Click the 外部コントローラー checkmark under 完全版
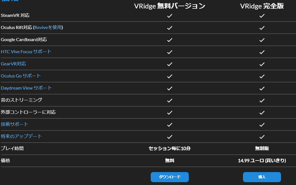 pyautogui.click(x=262, y=112)
